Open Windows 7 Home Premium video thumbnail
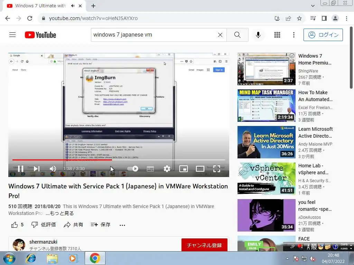The width and height of the screenshot is (354, 265). coord(267,69)
